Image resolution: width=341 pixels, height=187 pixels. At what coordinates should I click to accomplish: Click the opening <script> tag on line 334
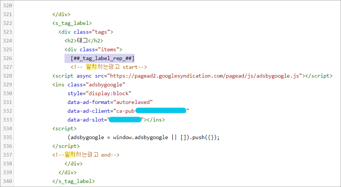(x=65, y=129)
